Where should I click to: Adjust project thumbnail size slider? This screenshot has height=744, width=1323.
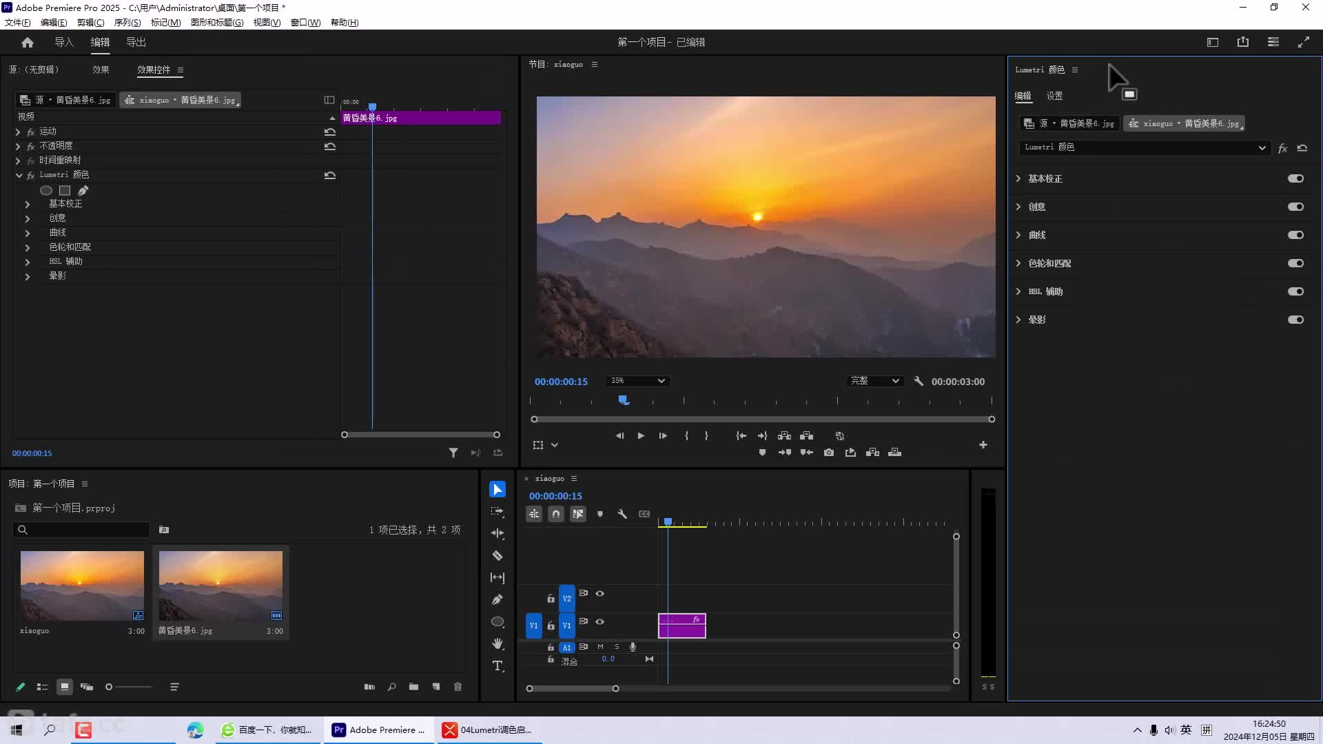[129, 687]
